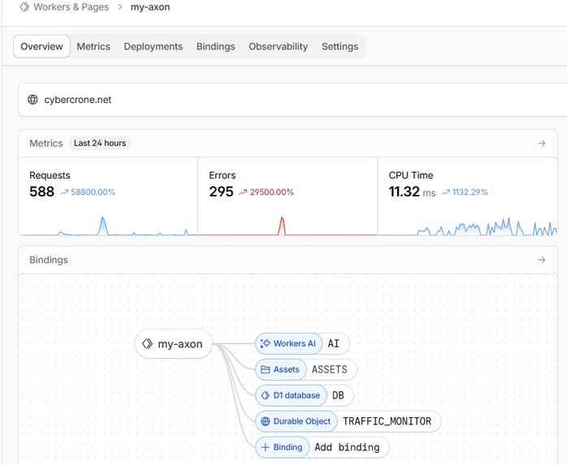Click the AI binding name
The width and height of the screenshot is (567, 465).
coord(333,343)
